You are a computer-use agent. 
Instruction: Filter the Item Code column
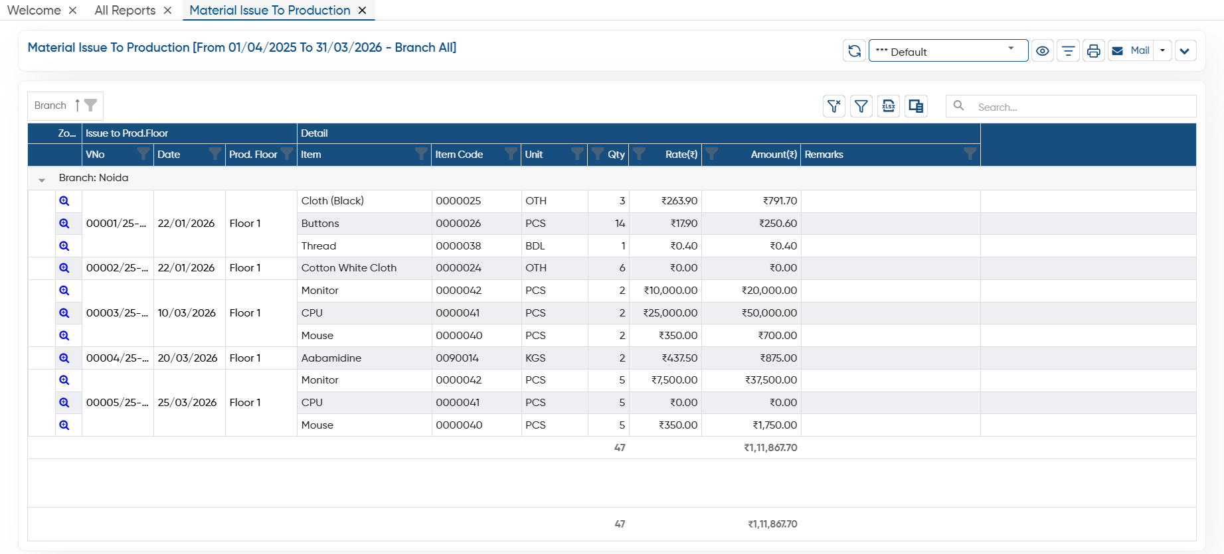click(511, 154)
